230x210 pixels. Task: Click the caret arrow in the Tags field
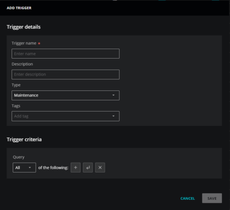[113, 116]
